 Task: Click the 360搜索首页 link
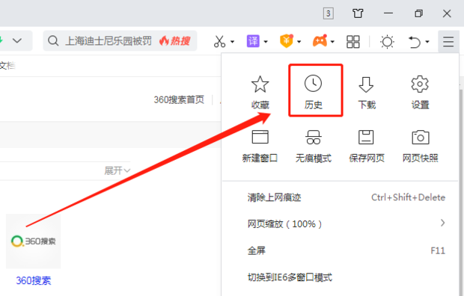[179, 99]
